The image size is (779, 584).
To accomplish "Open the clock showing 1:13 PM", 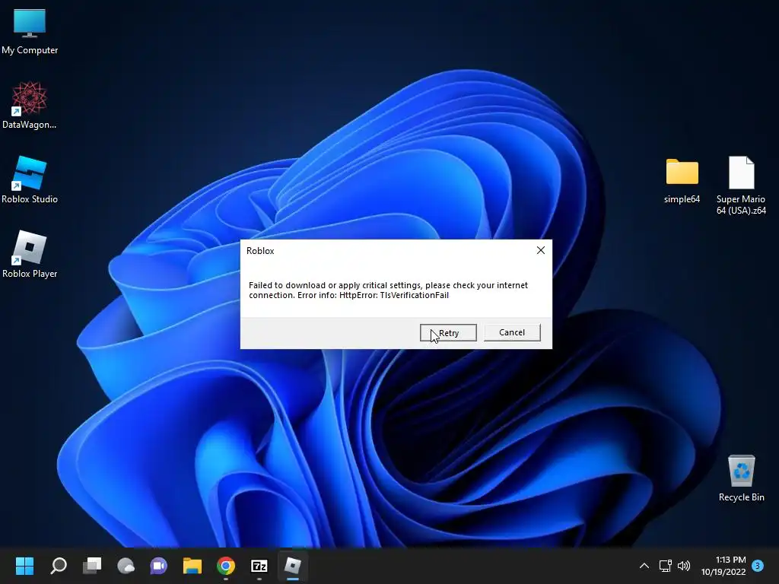I will coord(723,566).
